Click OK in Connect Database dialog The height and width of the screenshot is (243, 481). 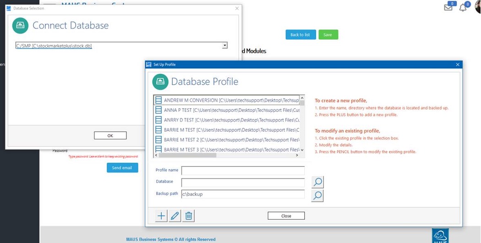point(110,135)
